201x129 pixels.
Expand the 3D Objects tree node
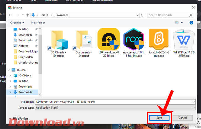[11, 75]
